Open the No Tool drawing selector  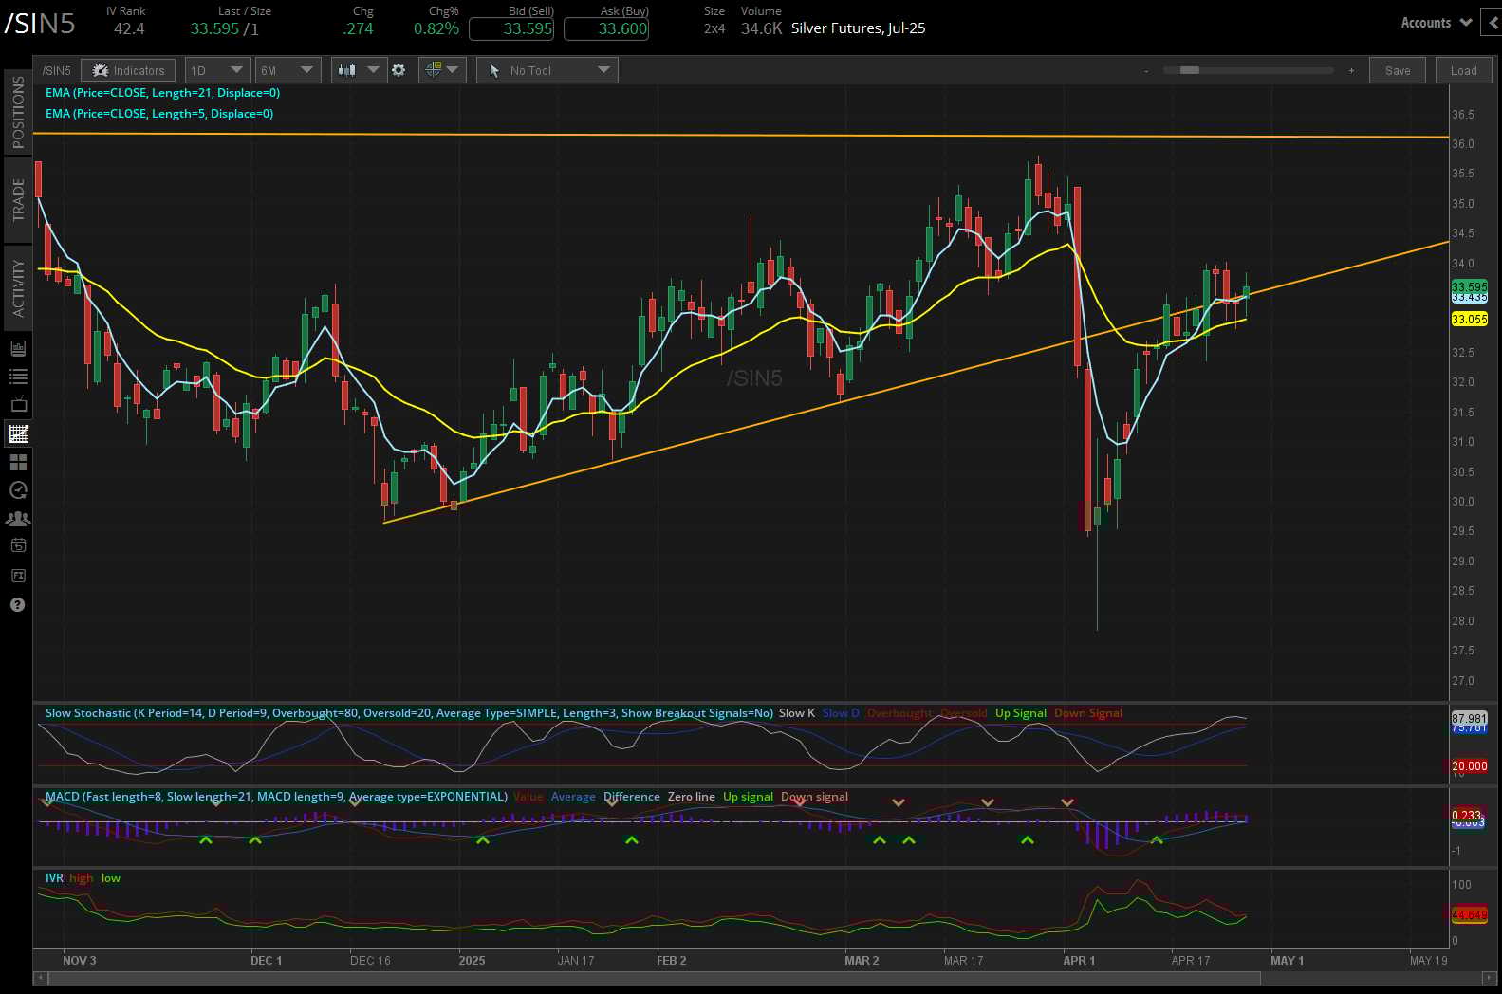tap(547, 70)
